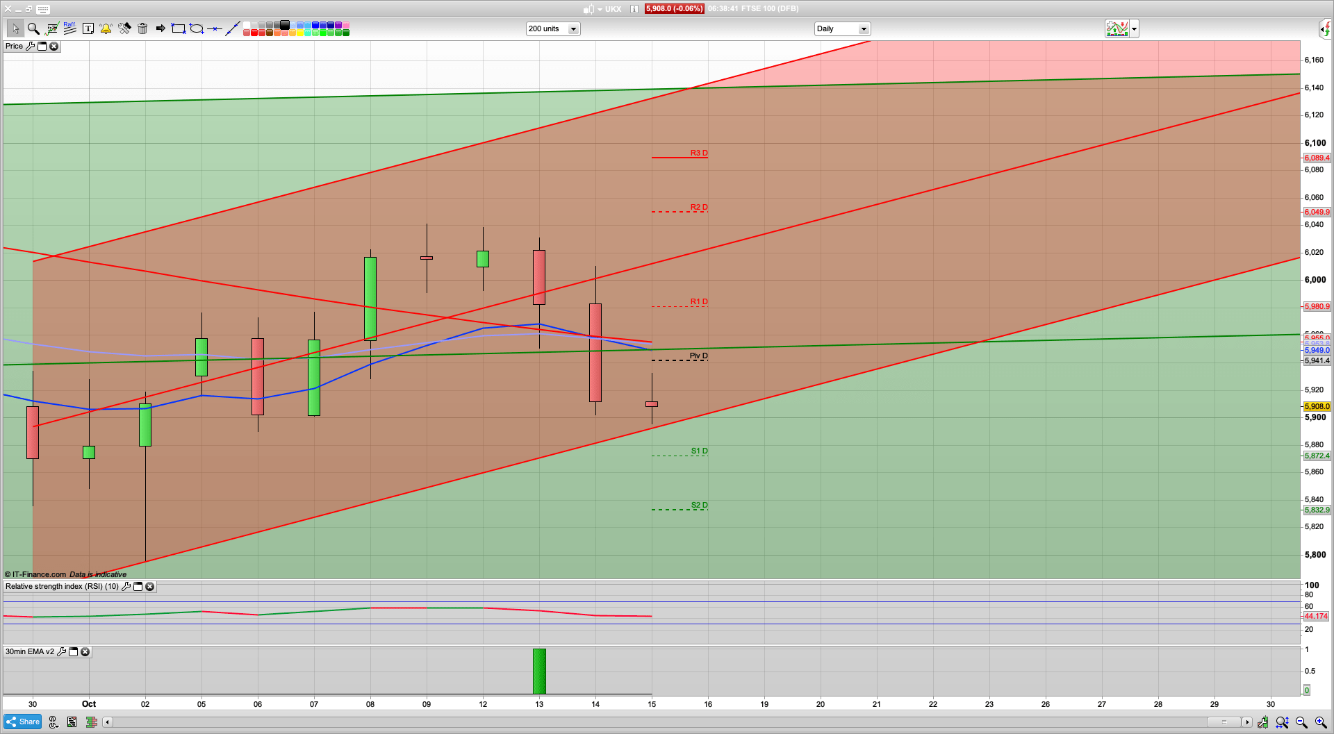1334x734 pixels.
Task: Open the Daily timeframe dropdown
Action: (864, 29)
